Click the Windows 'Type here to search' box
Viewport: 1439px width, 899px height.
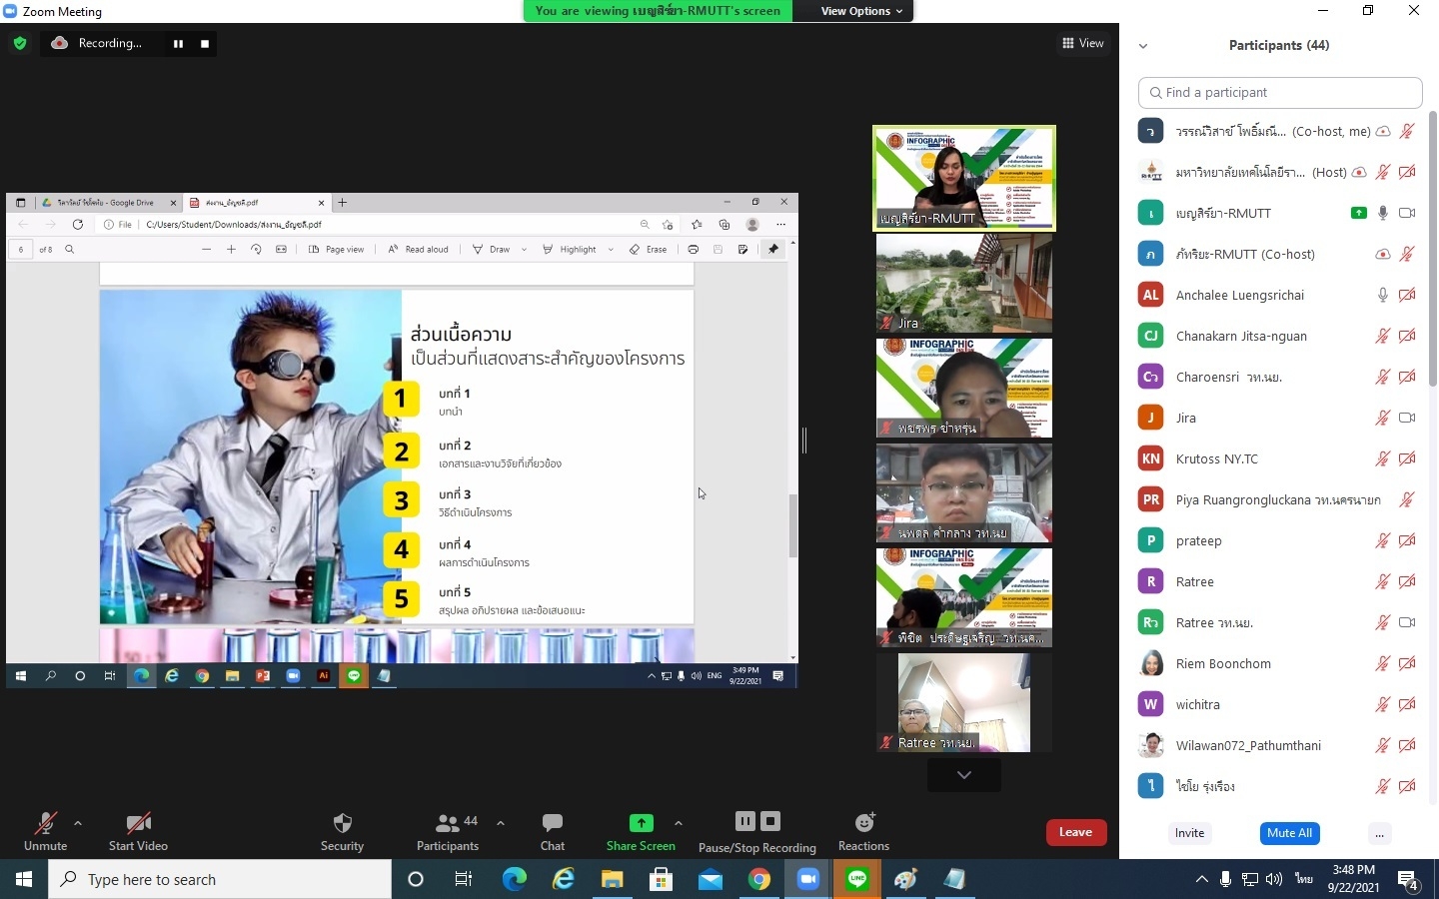point(220,879)
